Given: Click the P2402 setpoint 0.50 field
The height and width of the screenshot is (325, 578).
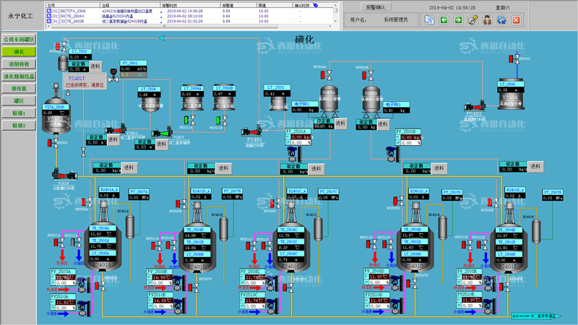Looking at the screenshot, I should pos(97,142).
